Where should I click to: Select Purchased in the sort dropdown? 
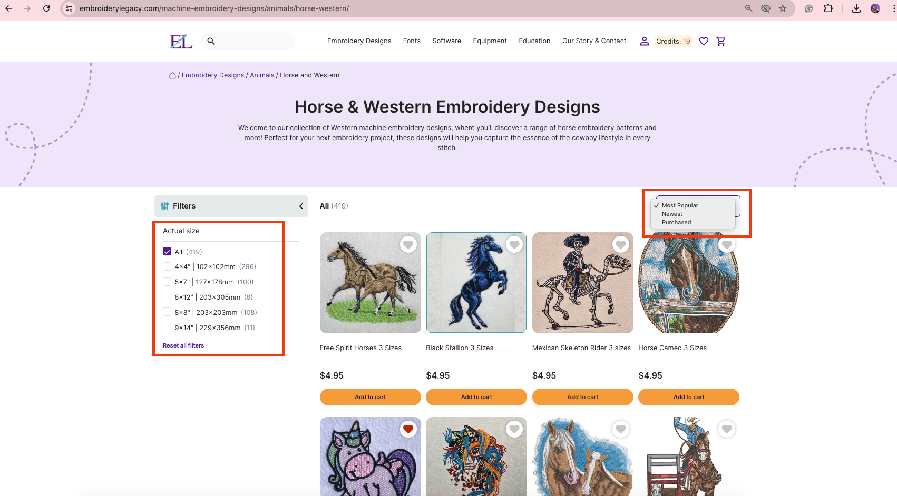[x=676, y=222]
